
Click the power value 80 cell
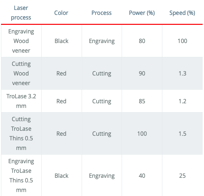coord(142,41)
